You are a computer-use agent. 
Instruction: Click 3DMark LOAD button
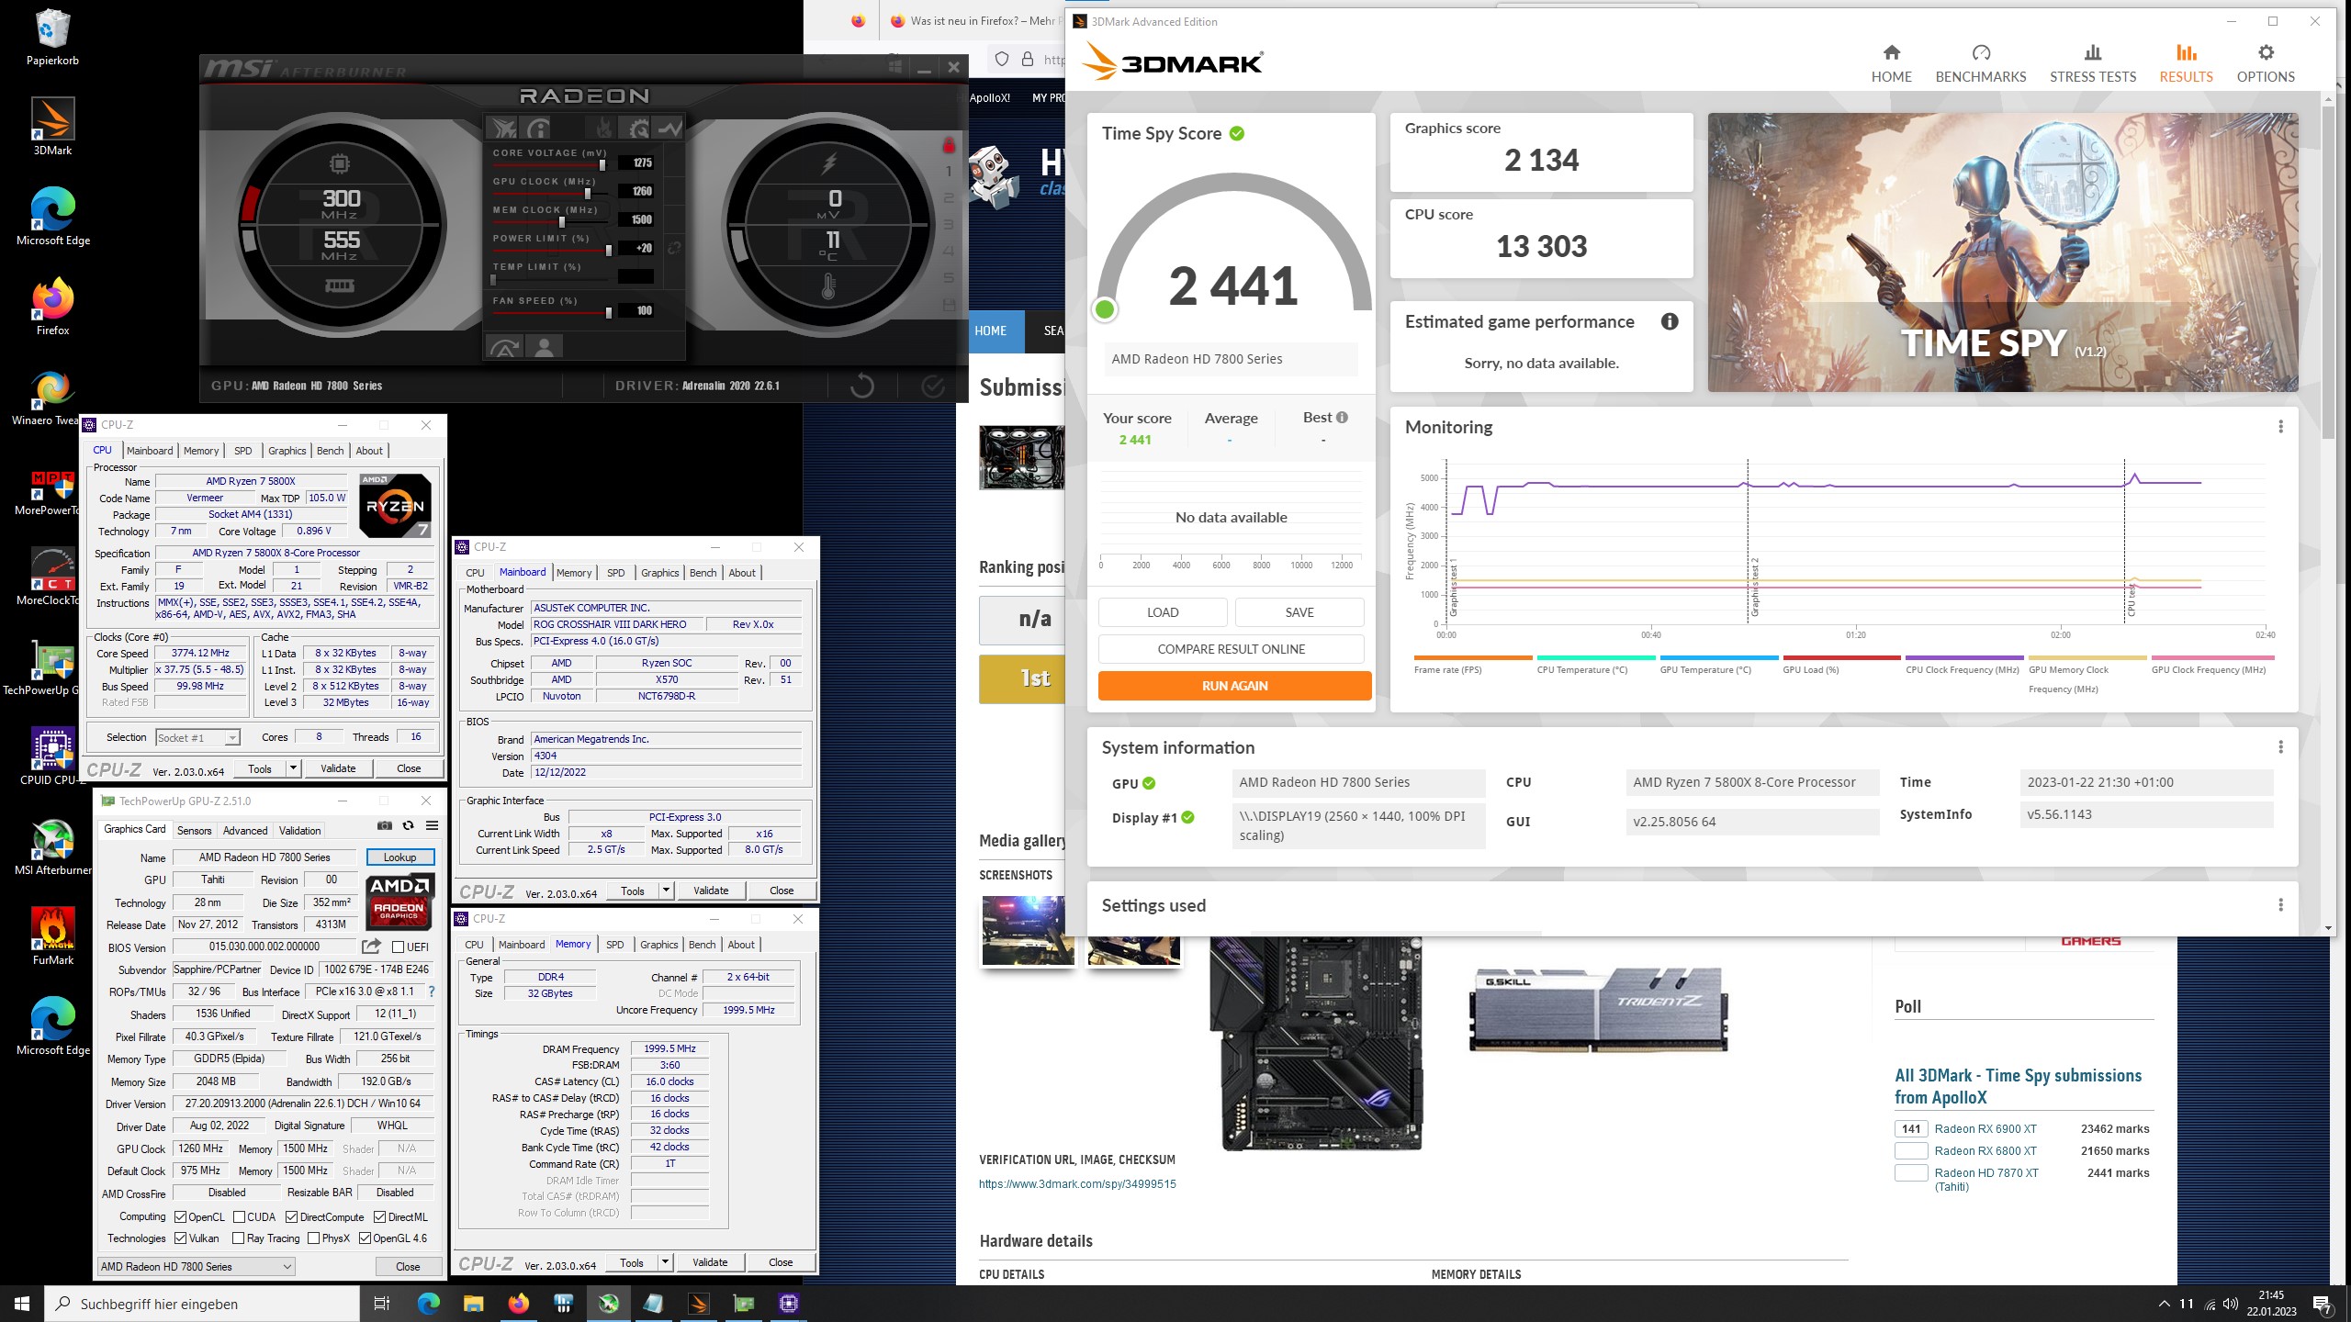point(1163,612)
